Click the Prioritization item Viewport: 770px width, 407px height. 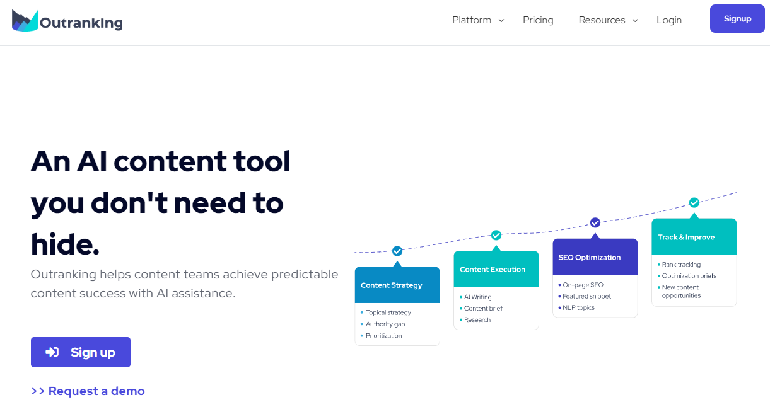point(383,336)
